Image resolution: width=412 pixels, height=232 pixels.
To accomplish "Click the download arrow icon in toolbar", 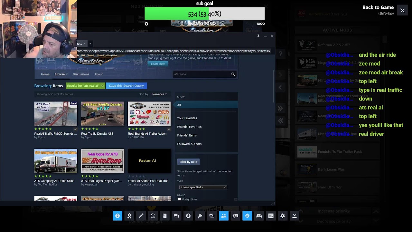I will pyautogui.click(x=188, y=216).
